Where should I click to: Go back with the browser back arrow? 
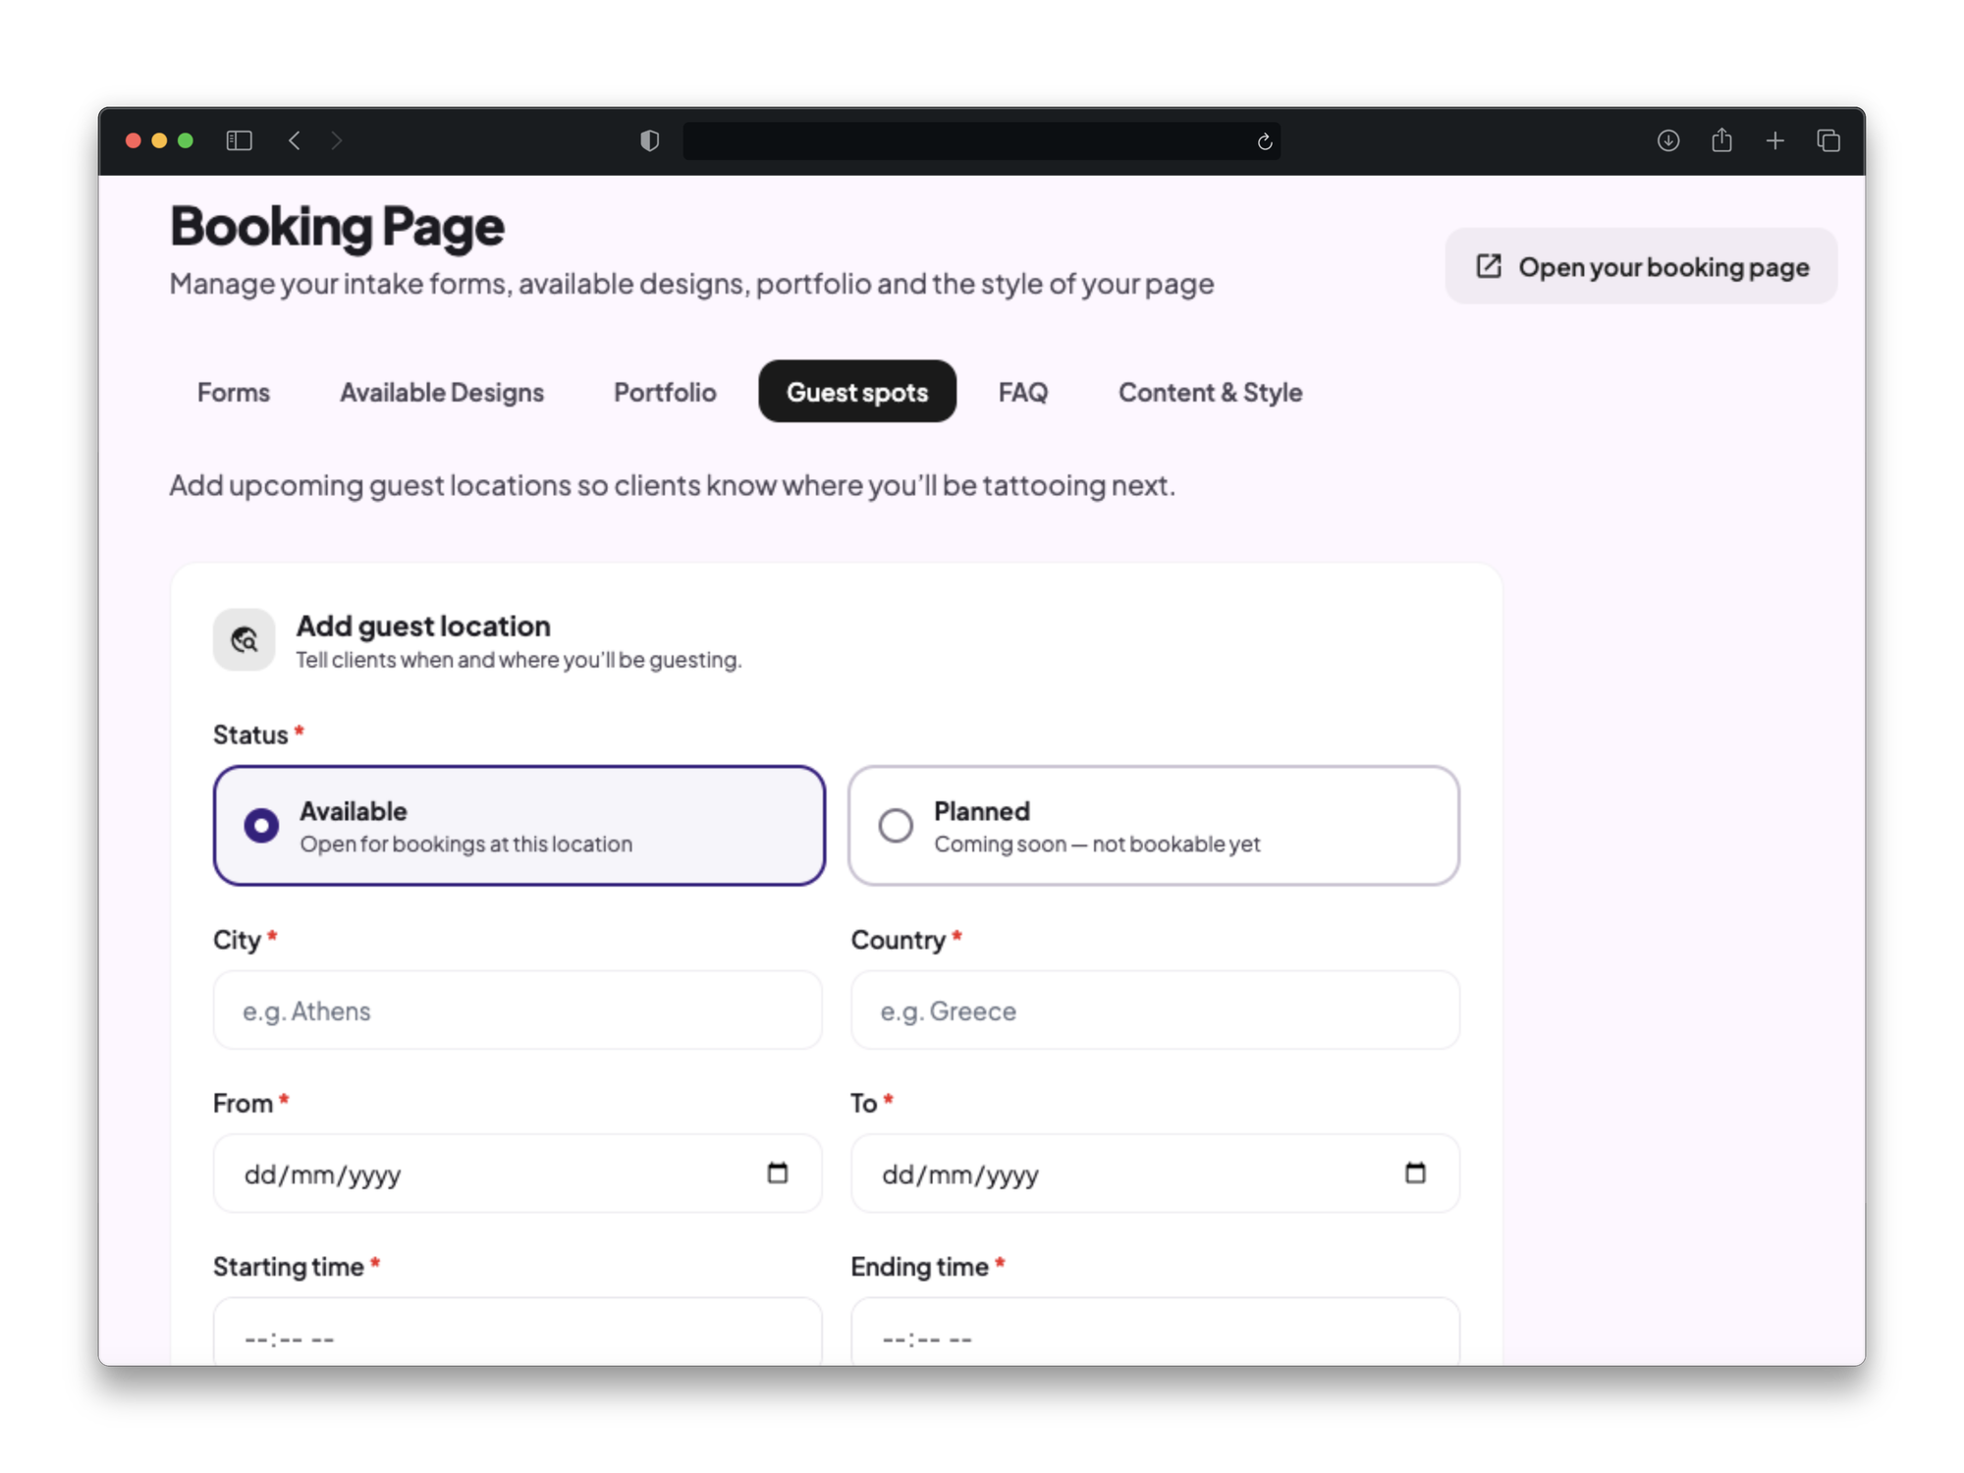(x=295, y=140)
